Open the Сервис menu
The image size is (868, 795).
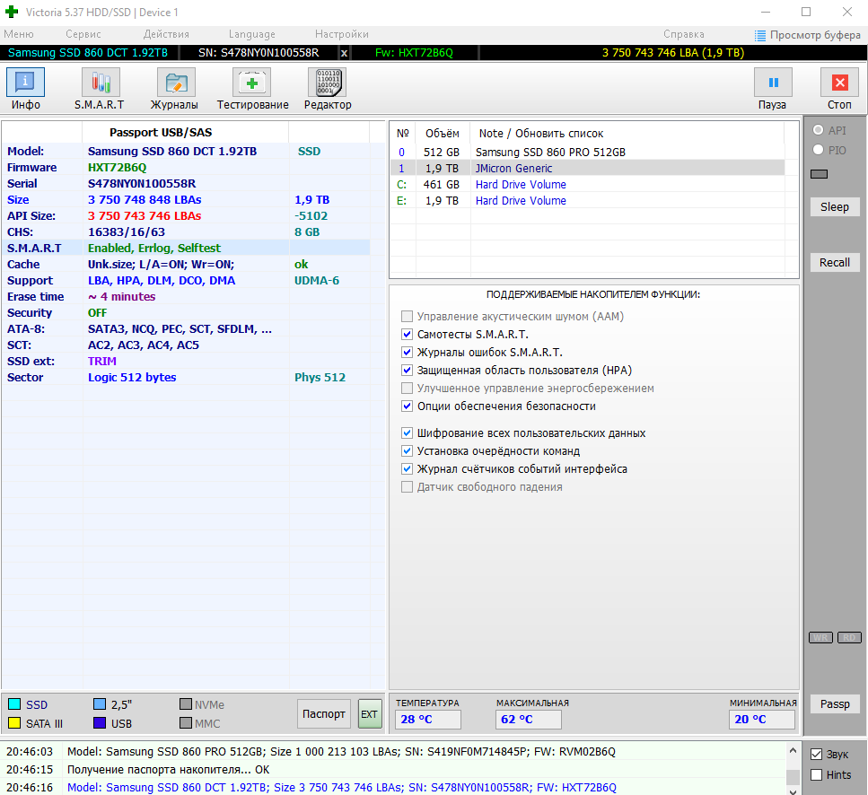coord(83,34)
